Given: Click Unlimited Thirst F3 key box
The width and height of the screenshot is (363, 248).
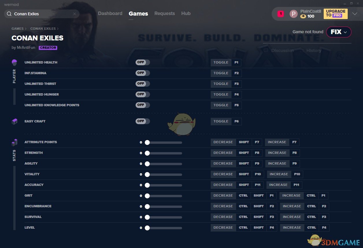Looking at the screenshot, I should point(236,84).
